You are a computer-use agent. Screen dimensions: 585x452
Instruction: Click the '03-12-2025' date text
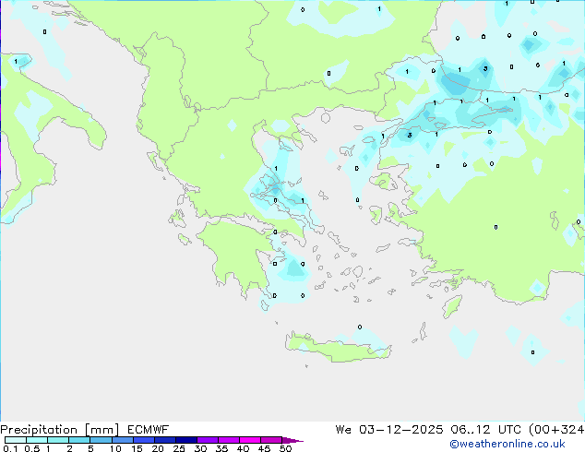401,430
